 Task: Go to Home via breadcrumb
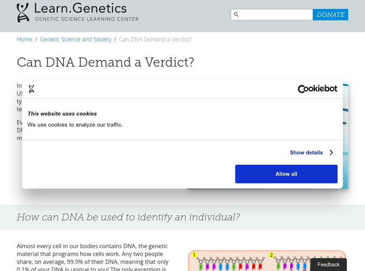25,40
